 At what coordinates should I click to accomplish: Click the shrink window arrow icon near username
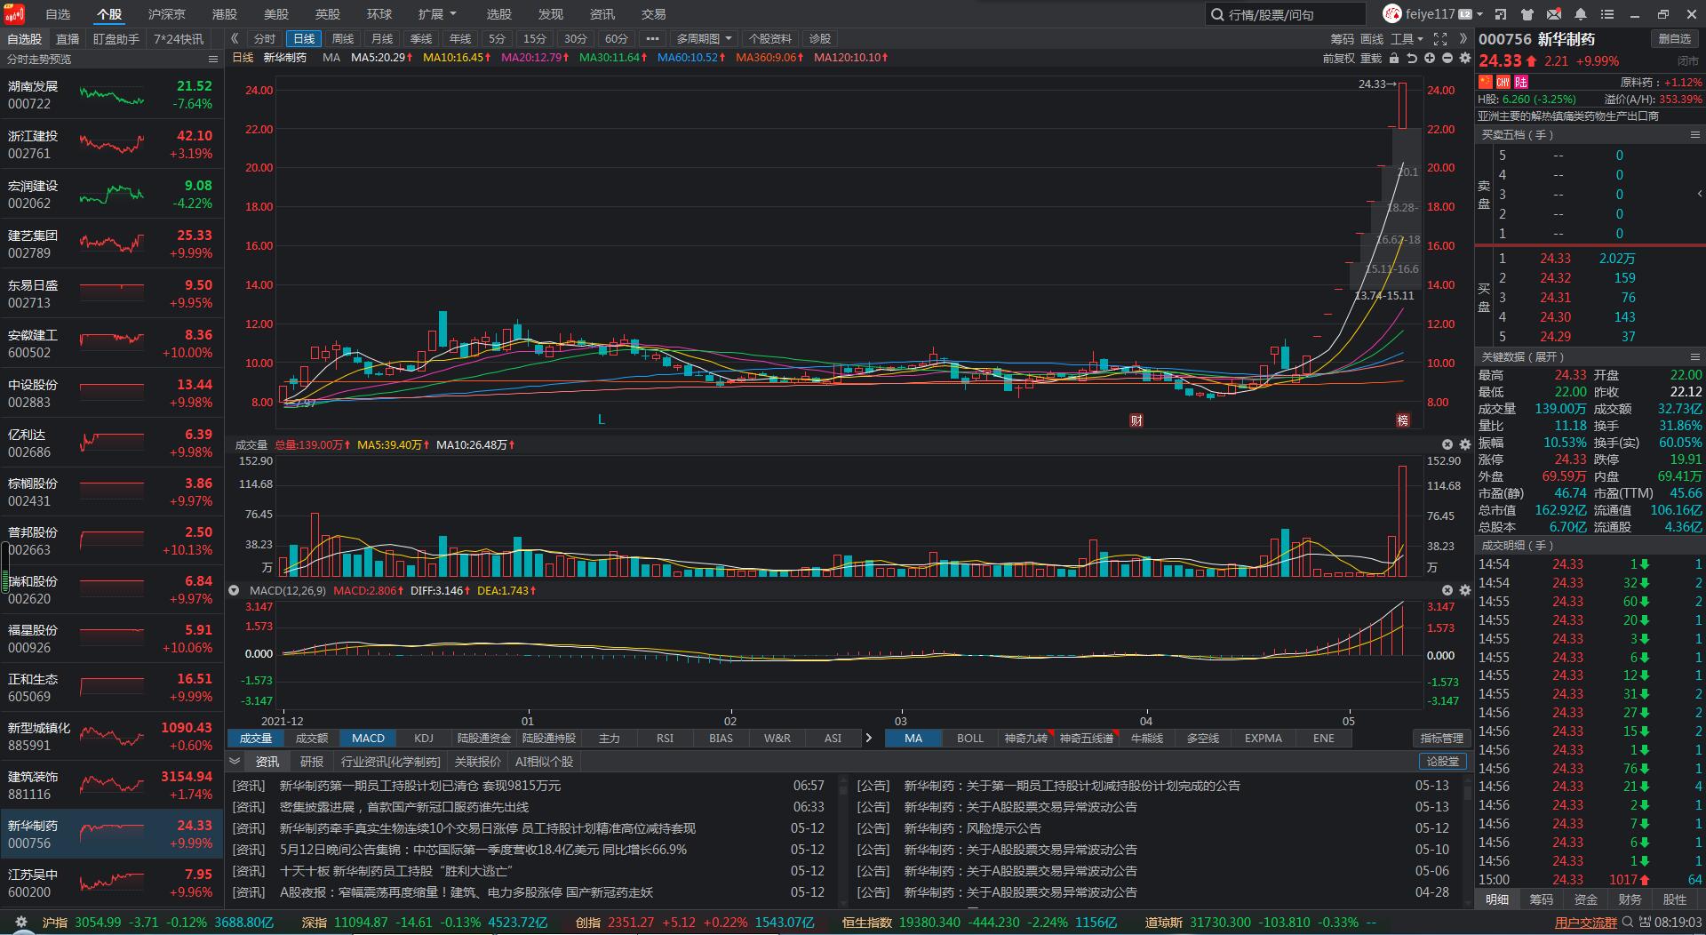point(1501,14)
